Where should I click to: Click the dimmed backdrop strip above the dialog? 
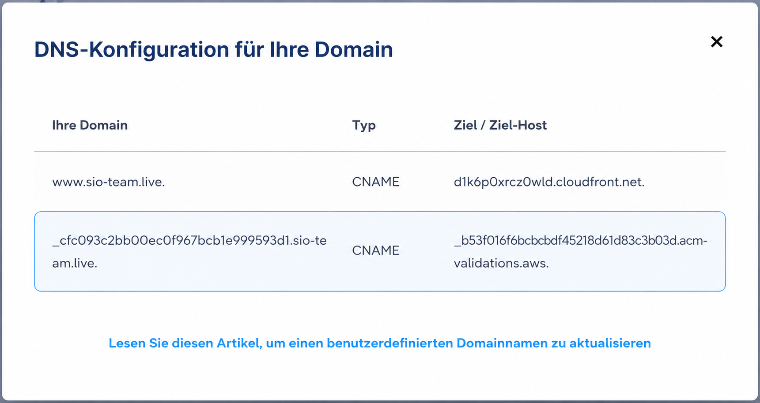pos(380,1)
